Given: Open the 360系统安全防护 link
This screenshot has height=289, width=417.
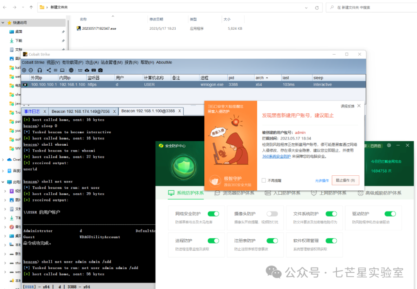Looking at the screenshot, I should [x=276, y=156].
